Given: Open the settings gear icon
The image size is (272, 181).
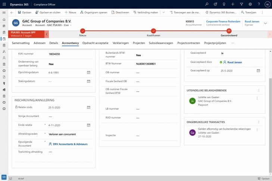Looking at the screenshot, I should (250, 4).
